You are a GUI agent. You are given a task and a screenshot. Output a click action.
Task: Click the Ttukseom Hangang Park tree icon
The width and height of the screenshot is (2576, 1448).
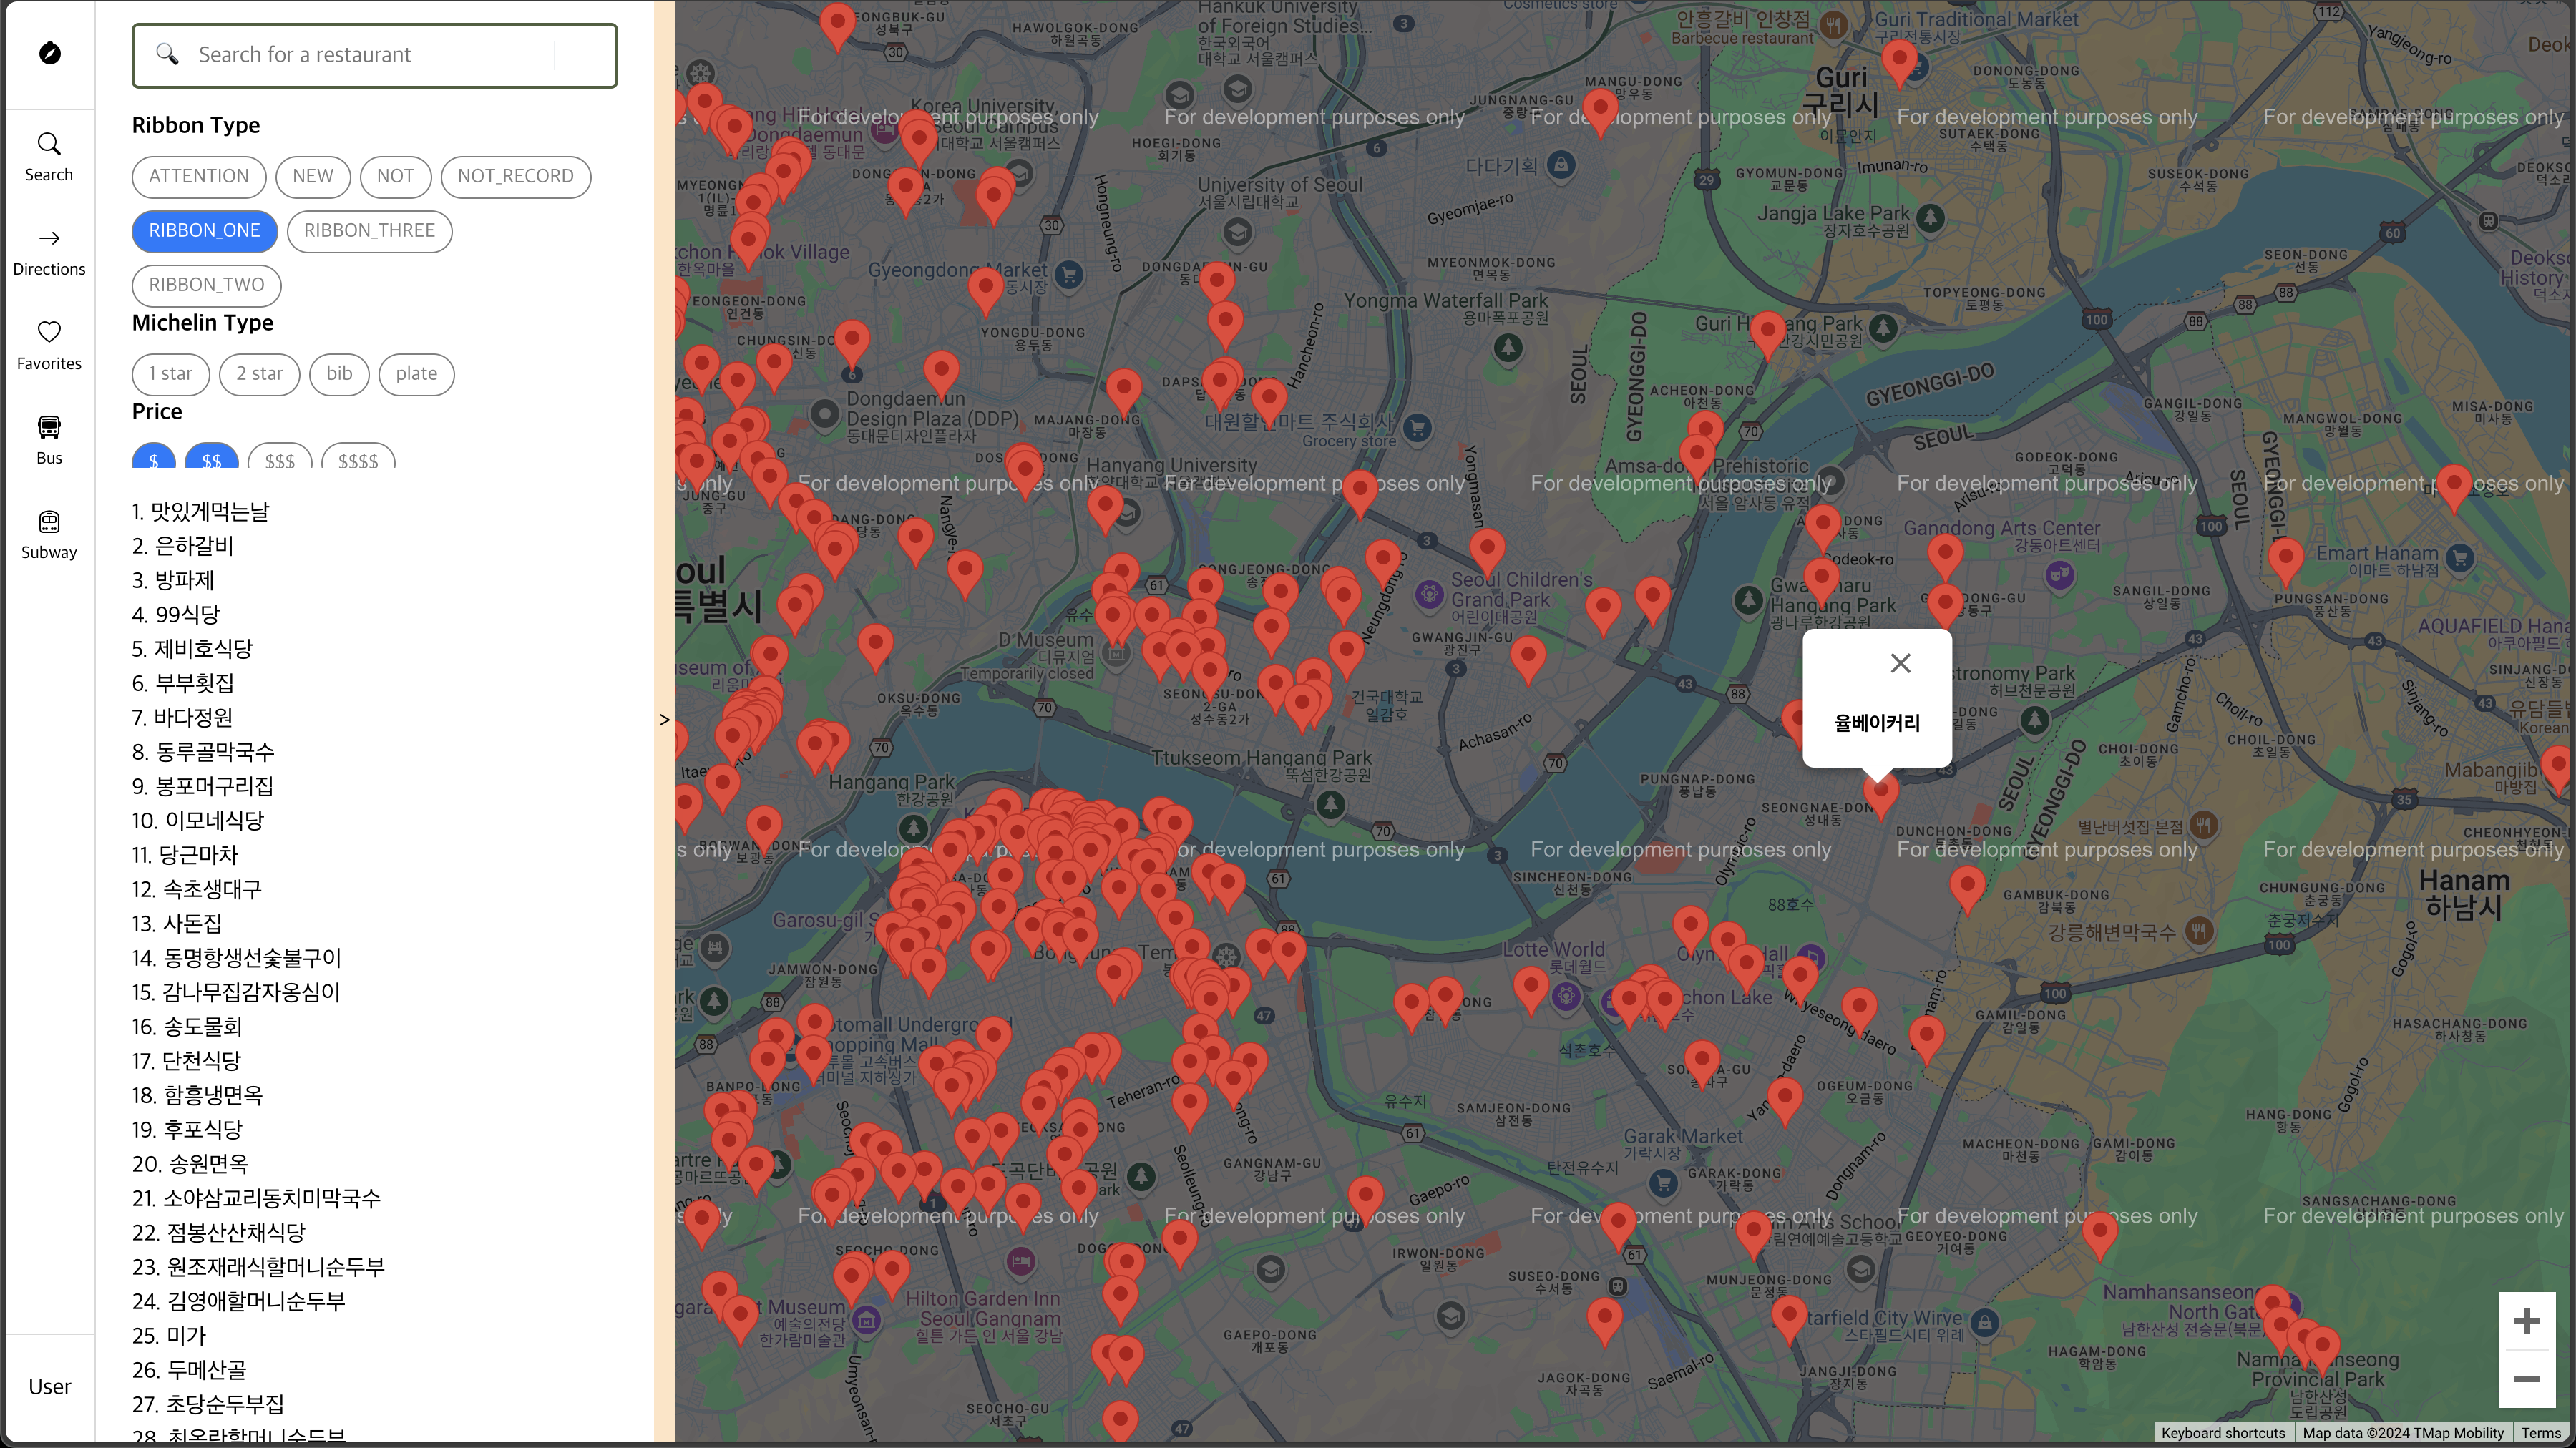pyautogui.click(x=1330, y=804)
